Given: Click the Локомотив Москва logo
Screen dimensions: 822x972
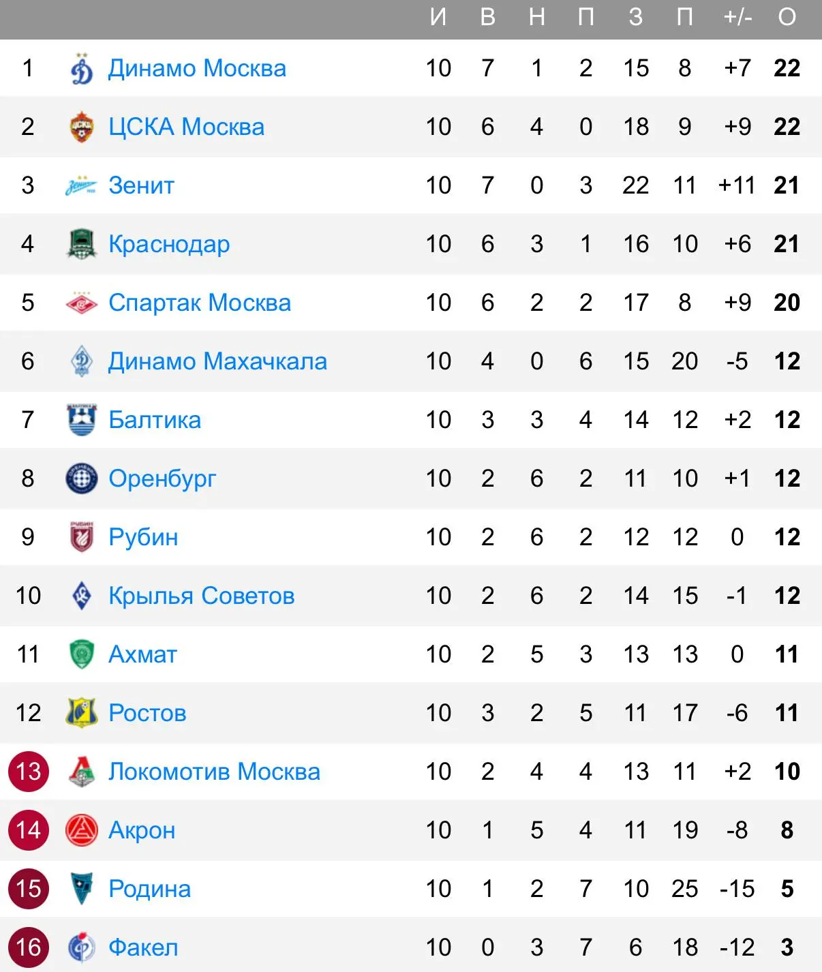Looking at the screenshot, I should (x=82, y=772).
